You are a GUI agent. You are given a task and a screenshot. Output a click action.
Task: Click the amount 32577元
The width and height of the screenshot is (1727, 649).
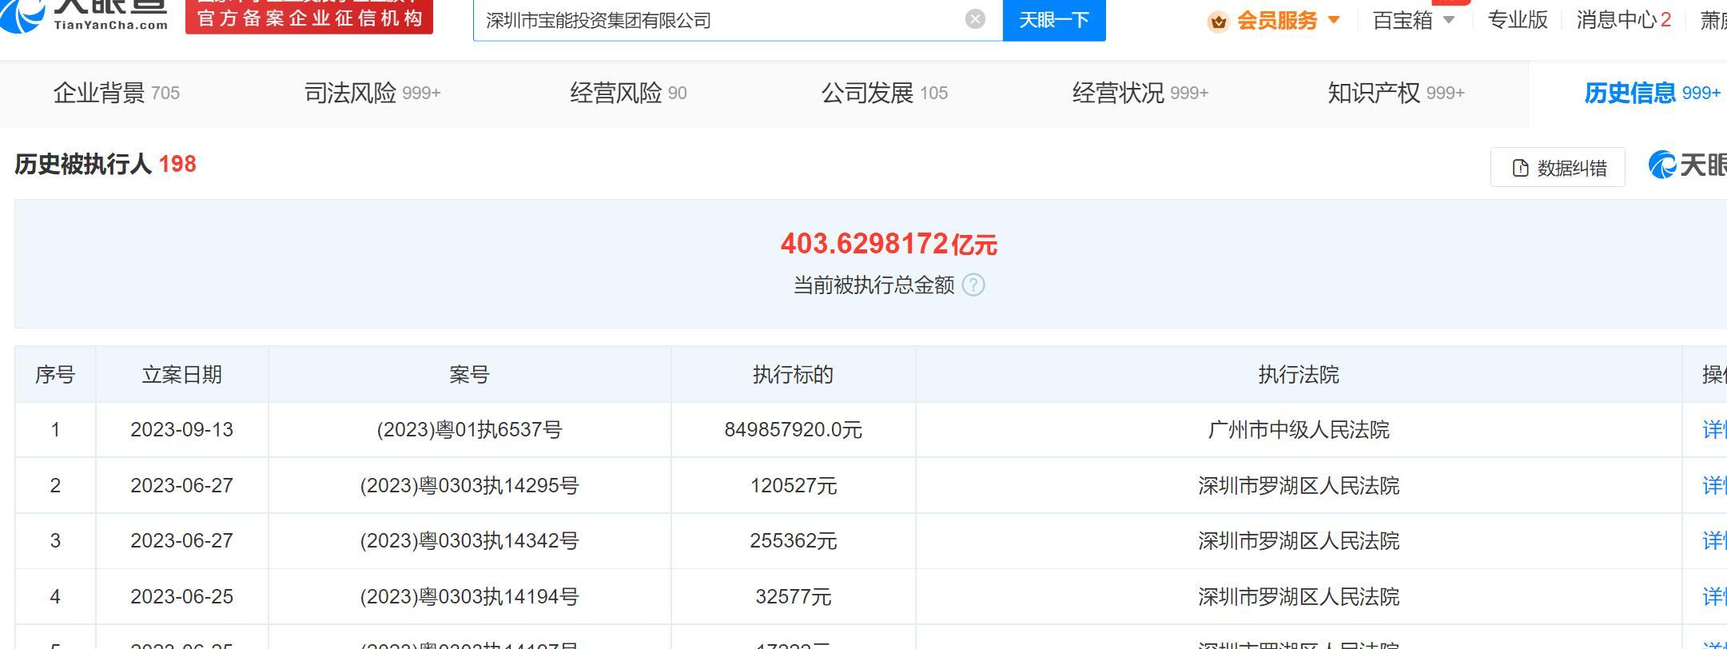[793, 597]
